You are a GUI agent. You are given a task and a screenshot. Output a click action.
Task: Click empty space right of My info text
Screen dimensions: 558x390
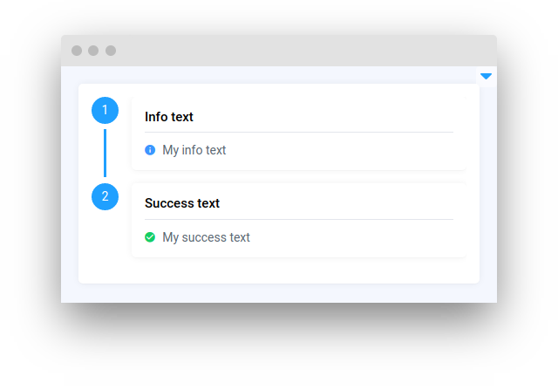pyautogui.click(x=349, y=150)
